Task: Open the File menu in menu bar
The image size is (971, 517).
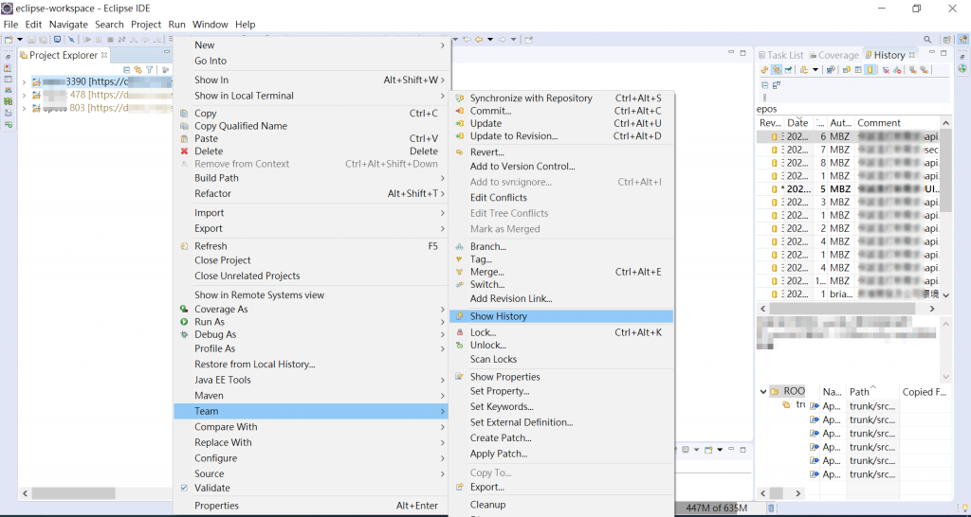Action: (x=10, y=24)
